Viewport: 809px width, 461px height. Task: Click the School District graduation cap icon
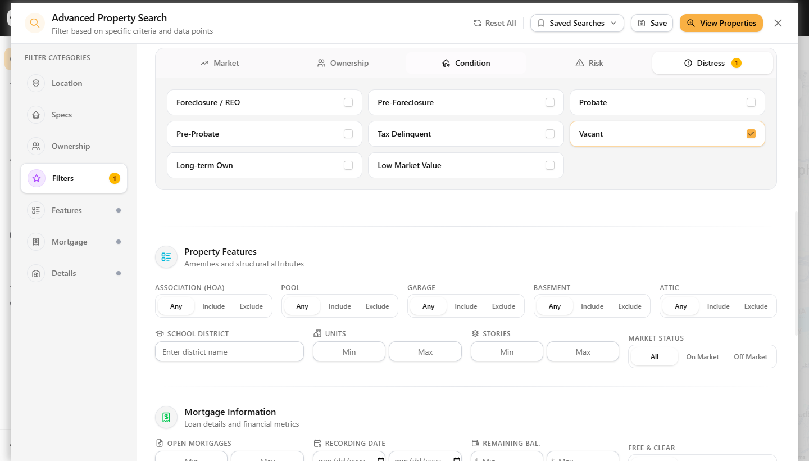point(160,333)
